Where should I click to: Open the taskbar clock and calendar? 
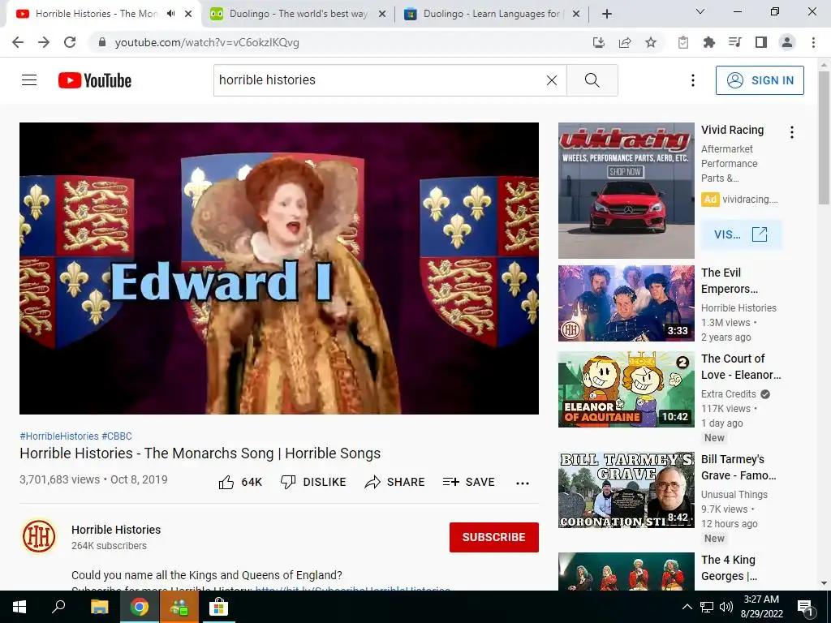tap(761, 607)
